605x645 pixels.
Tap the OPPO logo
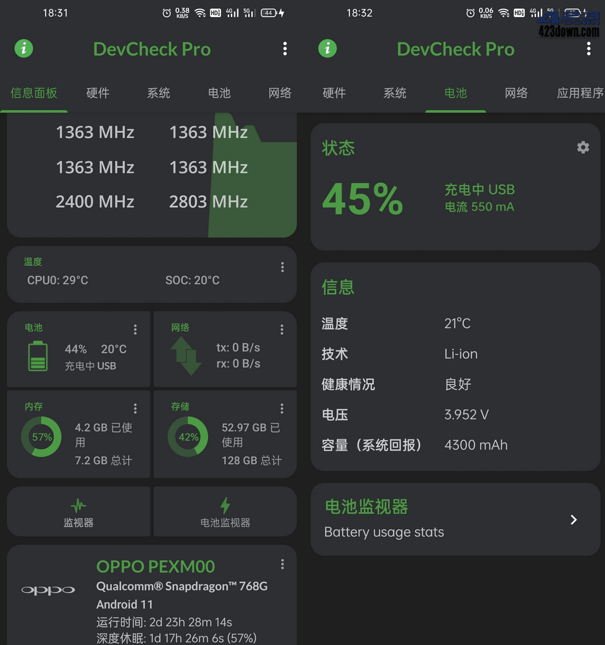tap(48, 591)
